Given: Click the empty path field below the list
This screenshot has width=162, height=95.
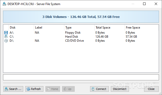Looking at the screenshot, I should [81, 77].
